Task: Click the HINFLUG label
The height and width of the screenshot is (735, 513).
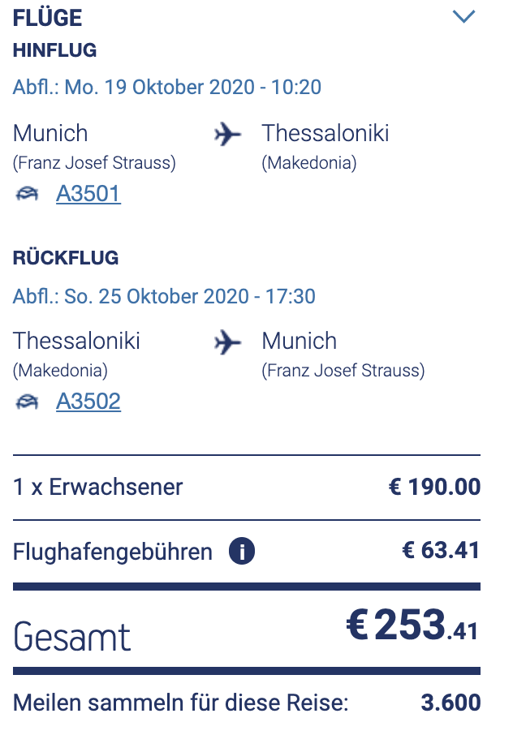Action: pos(54,51)
